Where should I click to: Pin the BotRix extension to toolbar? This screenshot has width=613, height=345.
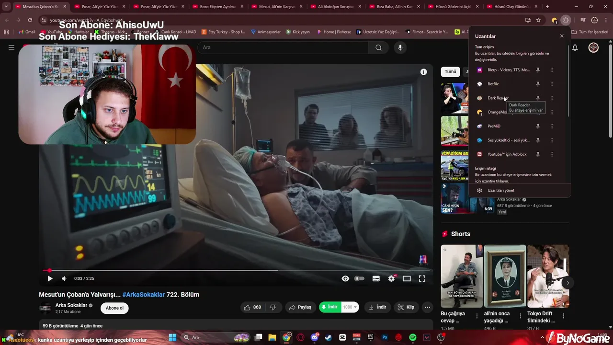pyautogui.click(x=538, y=84)
